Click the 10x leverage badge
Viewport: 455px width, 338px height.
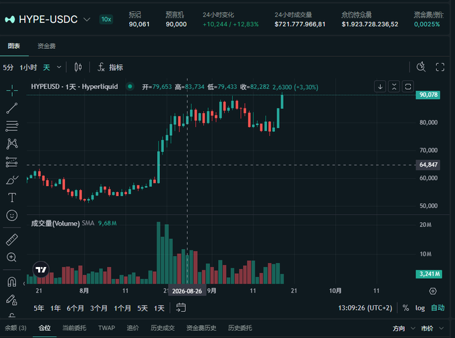[106, 19]
